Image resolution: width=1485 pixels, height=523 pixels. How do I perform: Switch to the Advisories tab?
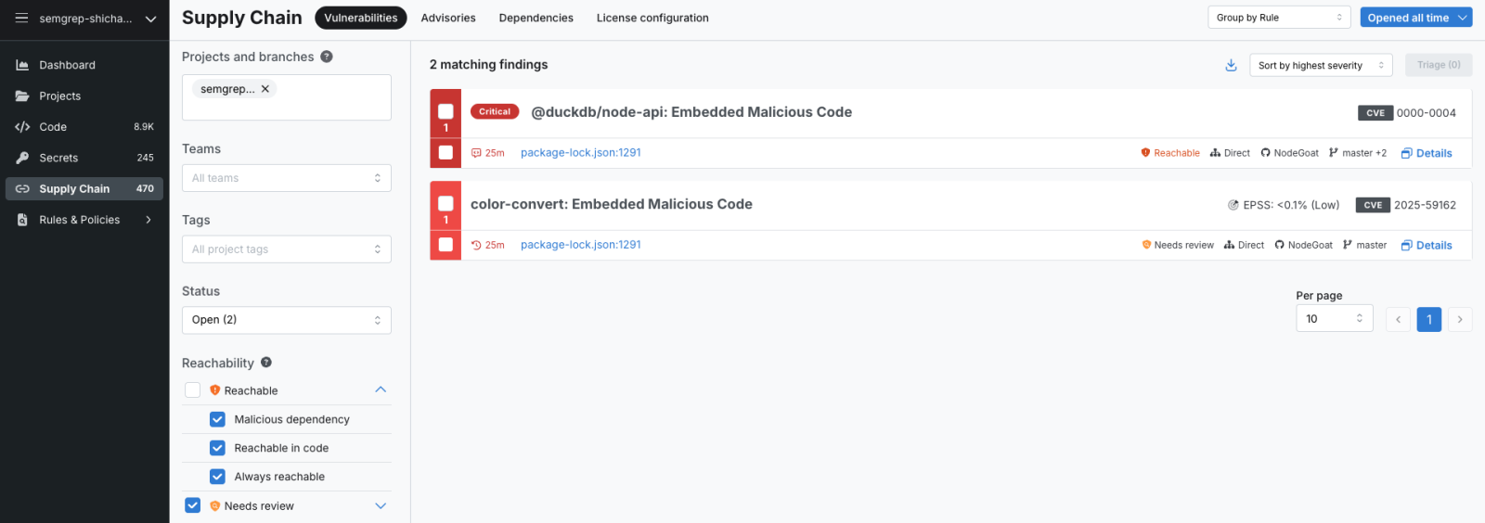click(x=448, y=18)
